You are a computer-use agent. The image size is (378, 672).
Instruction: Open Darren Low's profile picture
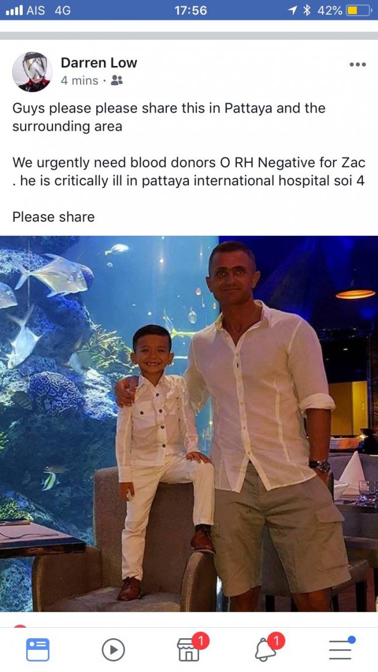click(x=32, y=72)
